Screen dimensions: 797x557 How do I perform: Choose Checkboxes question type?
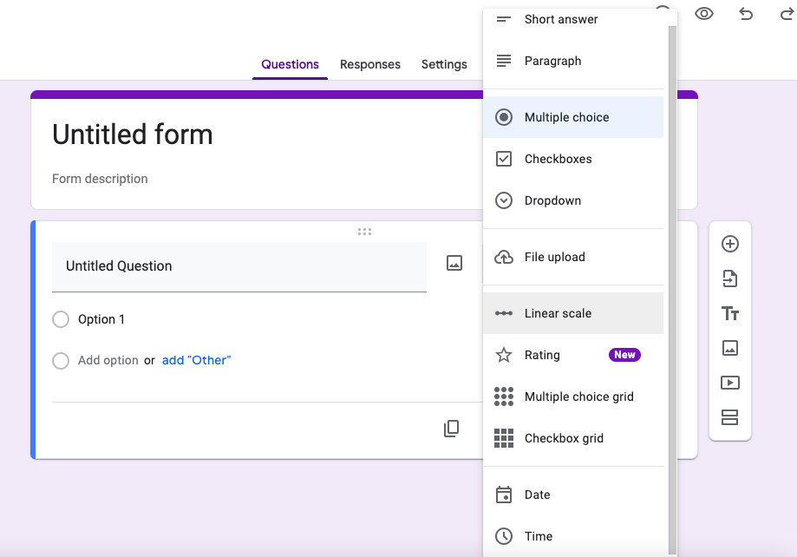[x=573, y=159]
